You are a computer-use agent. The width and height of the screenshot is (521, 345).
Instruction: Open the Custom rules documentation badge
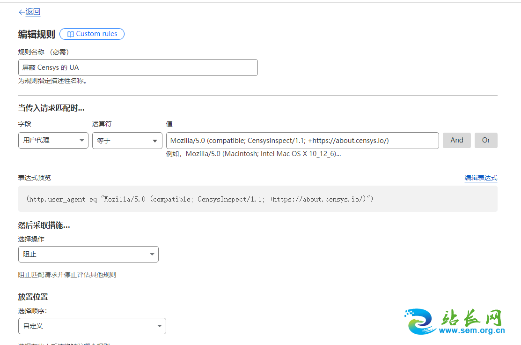(x=92, y=34)
